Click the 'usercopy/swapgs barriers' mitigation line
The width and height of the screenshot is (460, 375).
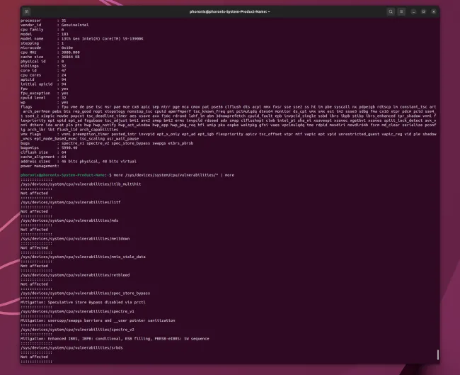pos(98,320)
